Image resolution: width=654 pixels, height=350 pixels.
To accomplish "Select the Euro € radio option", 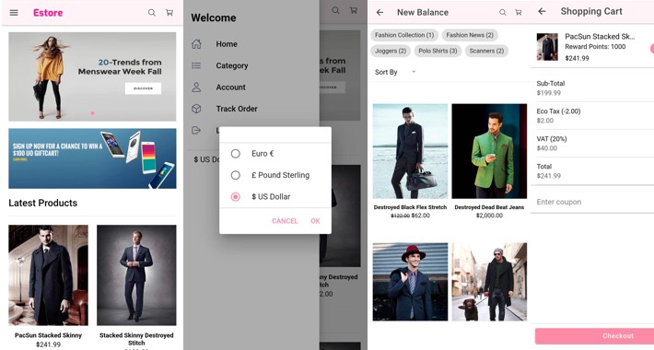I will pos(236,154).
